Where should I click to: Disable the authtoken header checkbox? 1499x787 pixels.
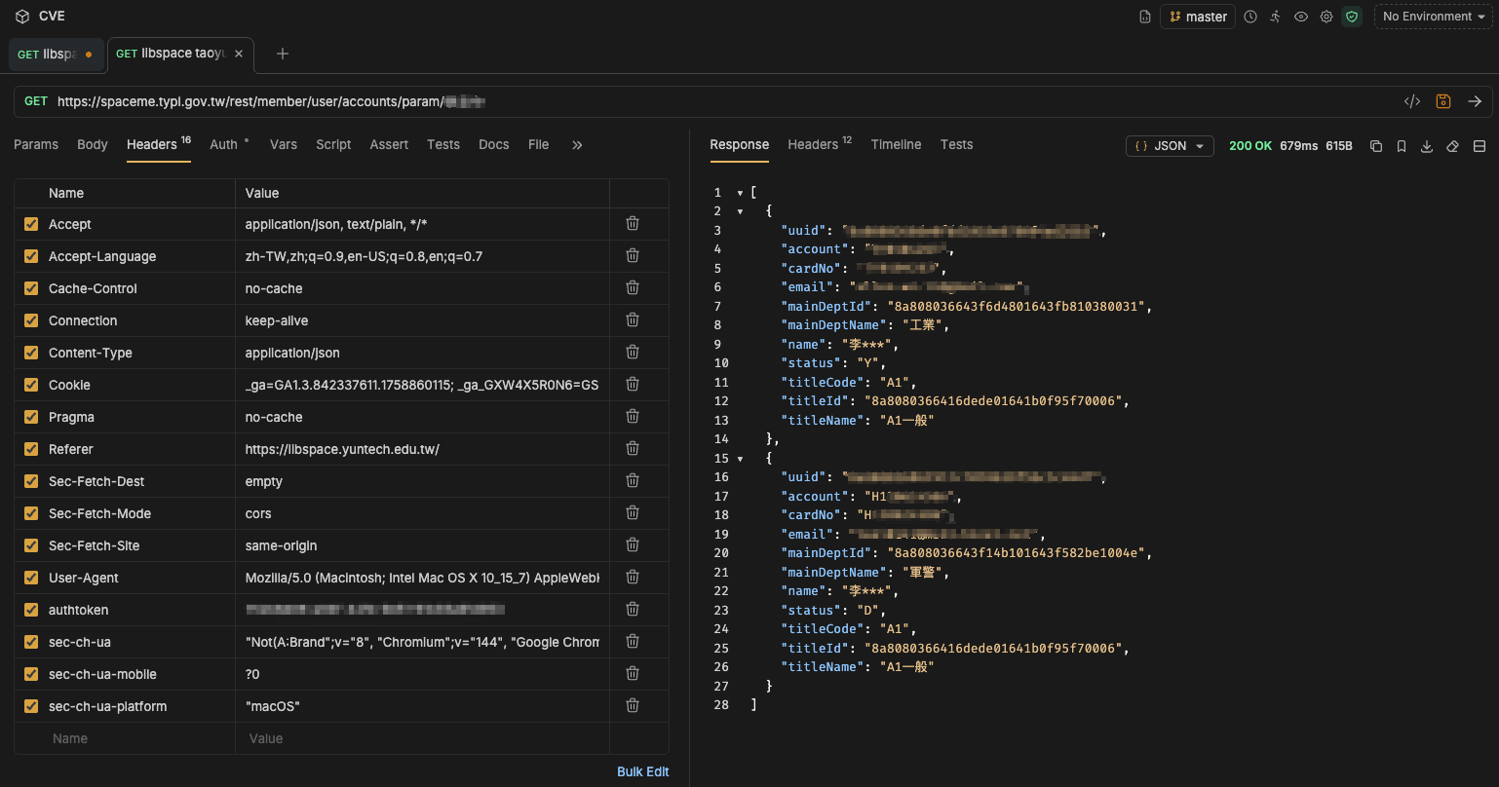tap(31, 610)
